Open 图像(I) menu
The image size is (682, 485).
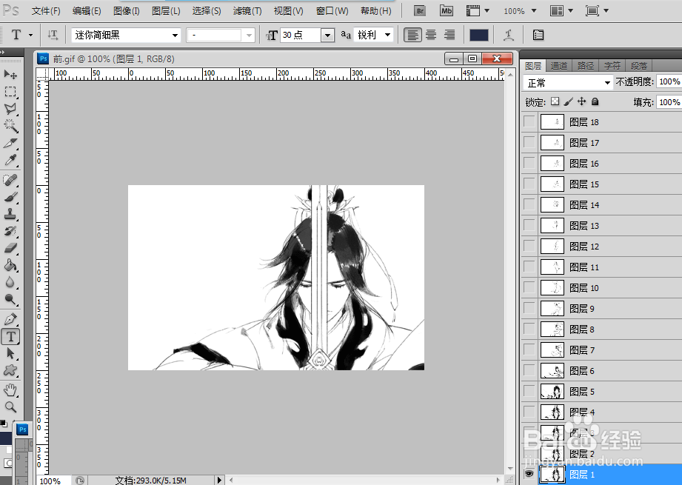(x=126, y=11)
